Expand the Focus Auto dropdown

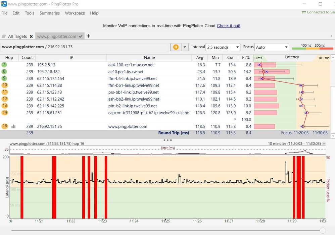(272, 47)
